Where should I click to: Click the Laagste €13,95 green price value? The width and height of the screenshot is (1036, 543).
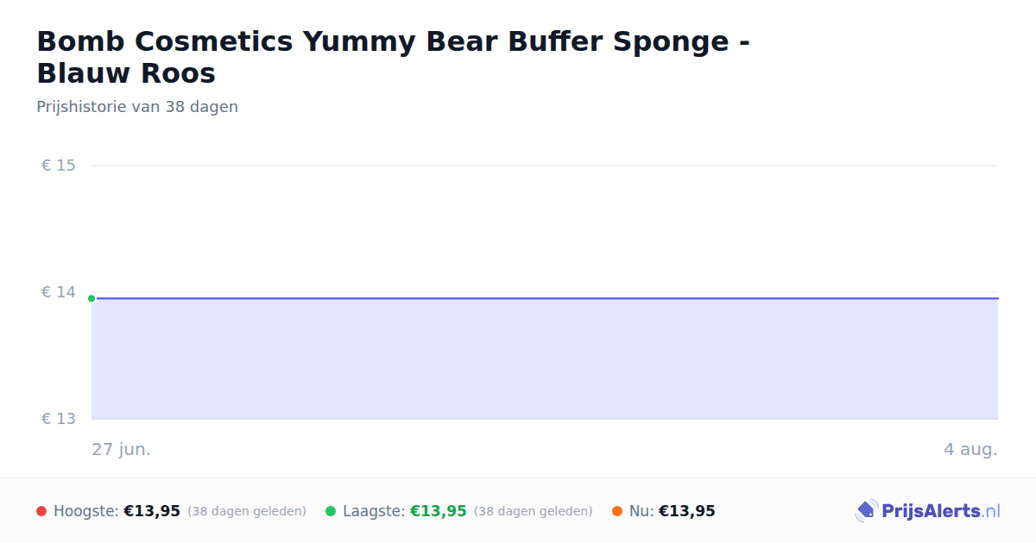tap(439, 511)
